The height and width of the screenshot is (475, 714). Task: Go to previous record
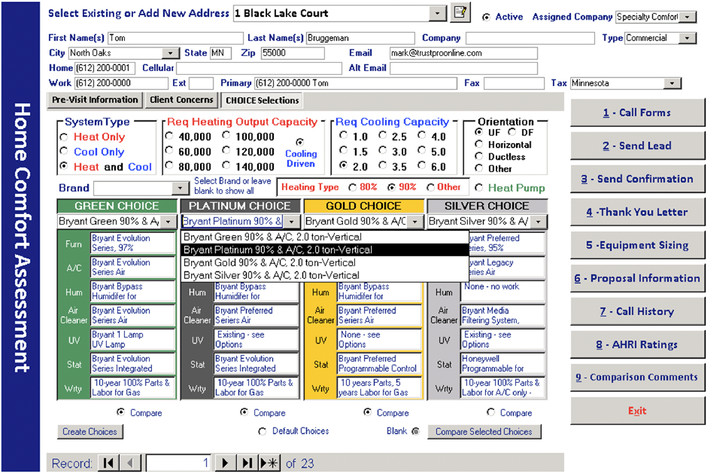(x=130, y=463)
